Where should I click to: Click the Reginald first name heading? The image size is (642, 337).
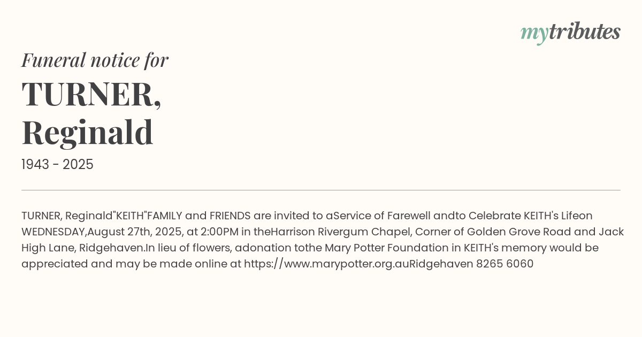(87, 132)
